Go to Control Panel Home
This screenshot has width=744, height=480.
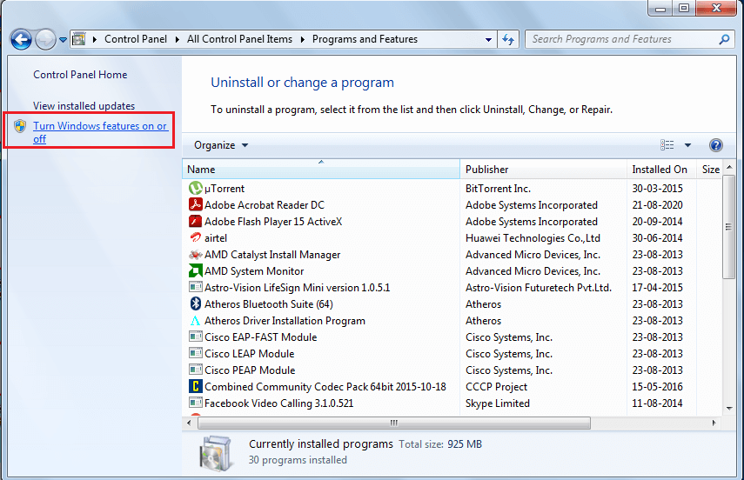coord(80,75)
